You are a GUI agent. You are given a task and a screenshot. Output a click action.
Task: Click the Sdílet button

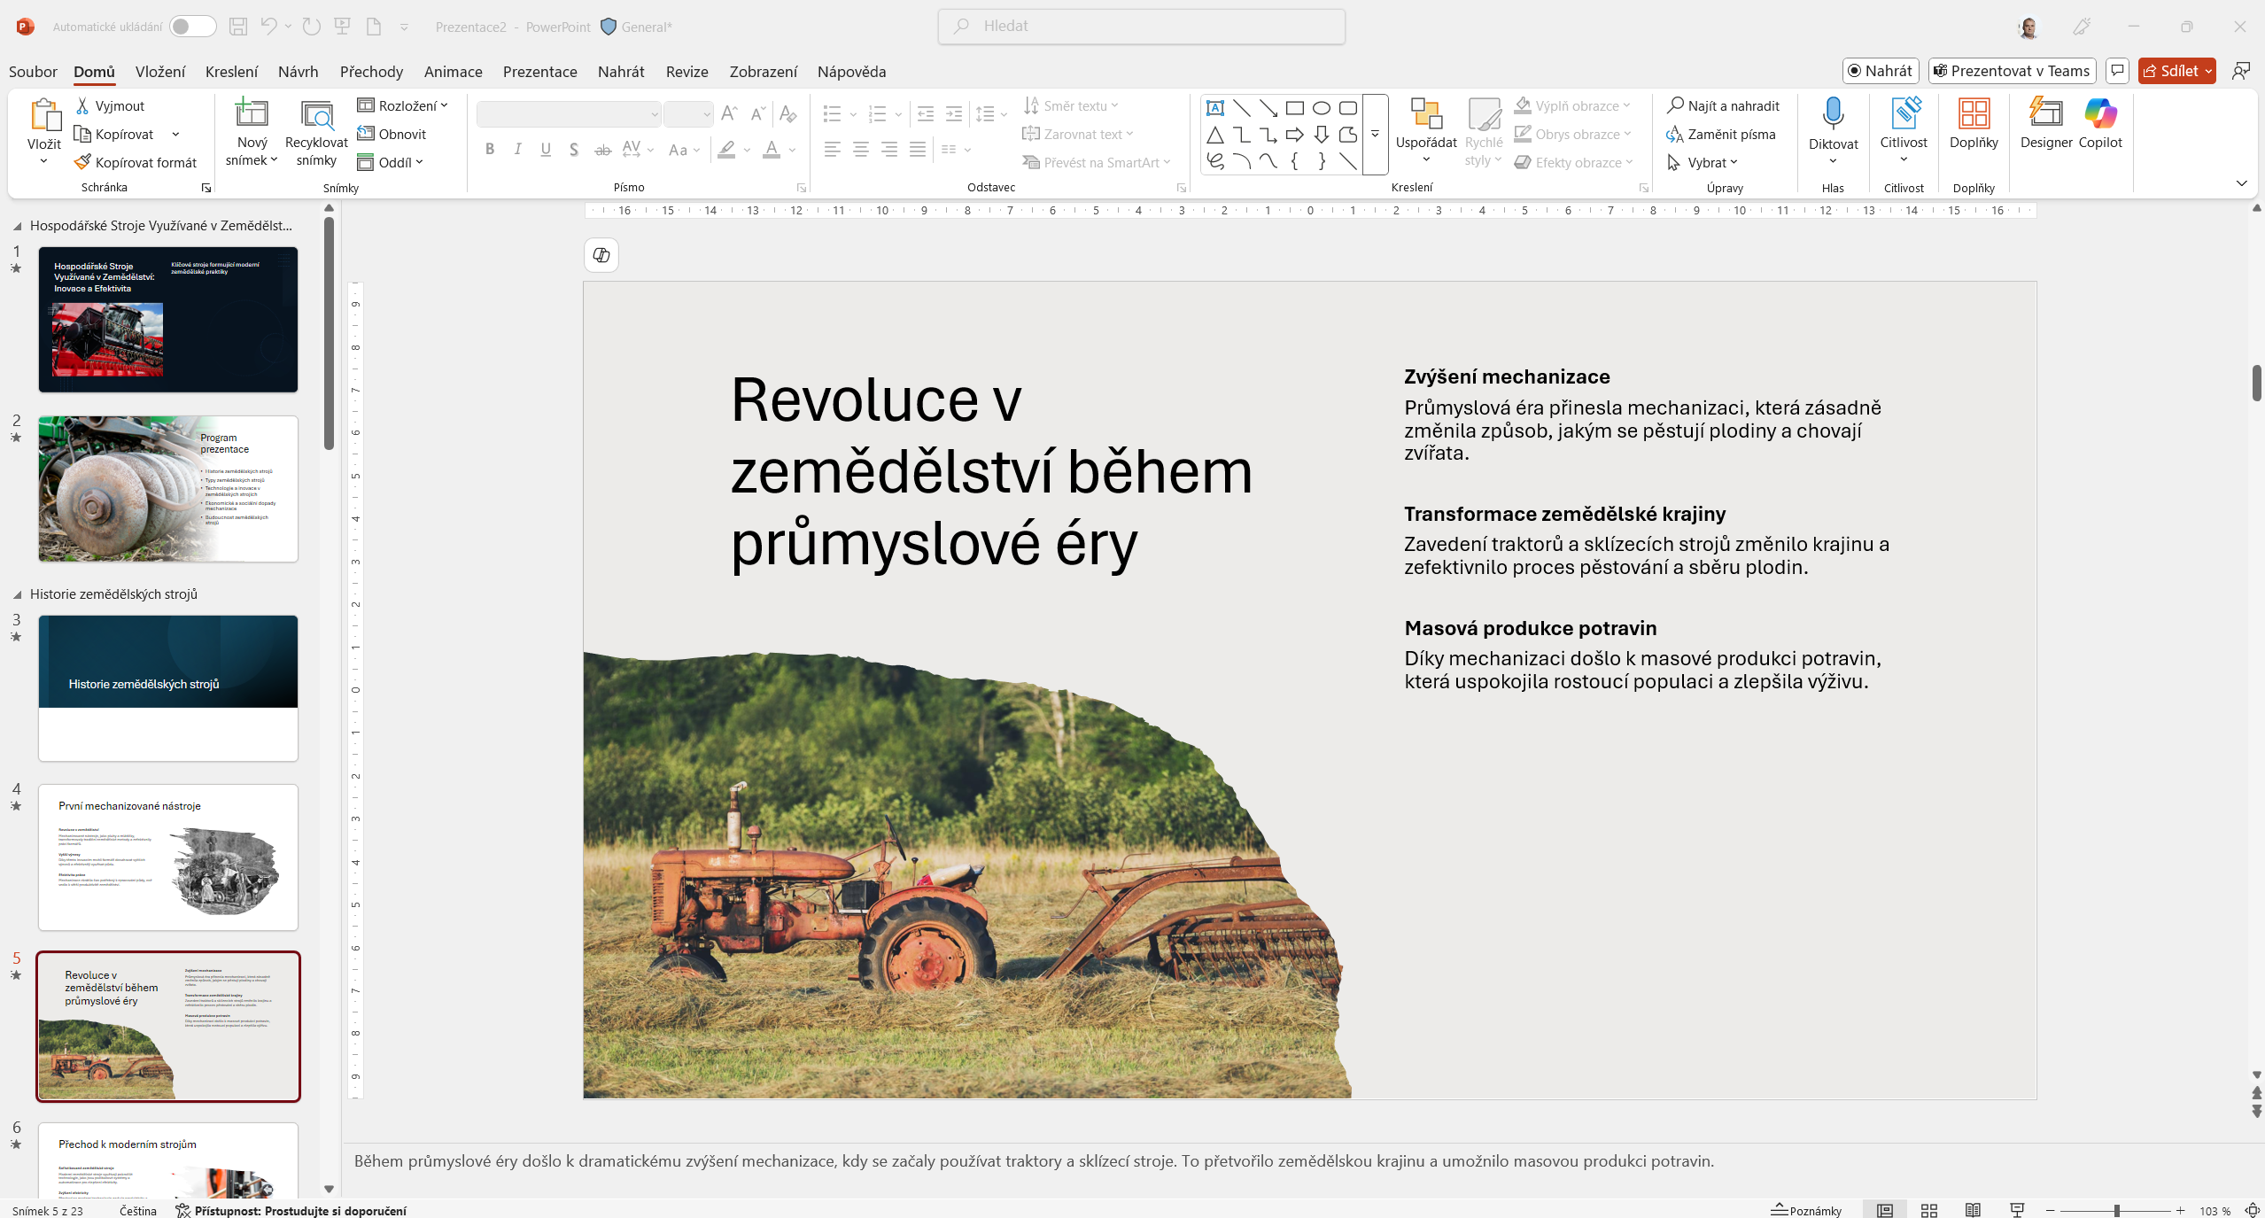pyautogui.click(x=2168, y=71)
